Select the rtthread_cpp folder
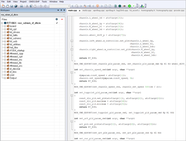The image size is (186, 141). pos(16,54)
